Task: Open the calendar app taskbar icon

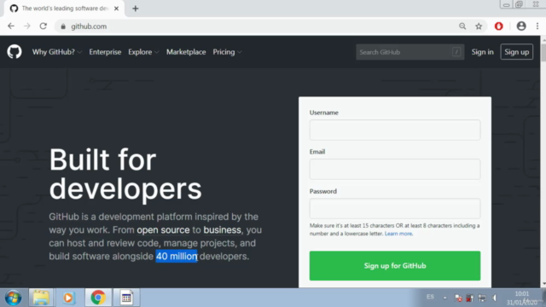Action: coord(126,298)
